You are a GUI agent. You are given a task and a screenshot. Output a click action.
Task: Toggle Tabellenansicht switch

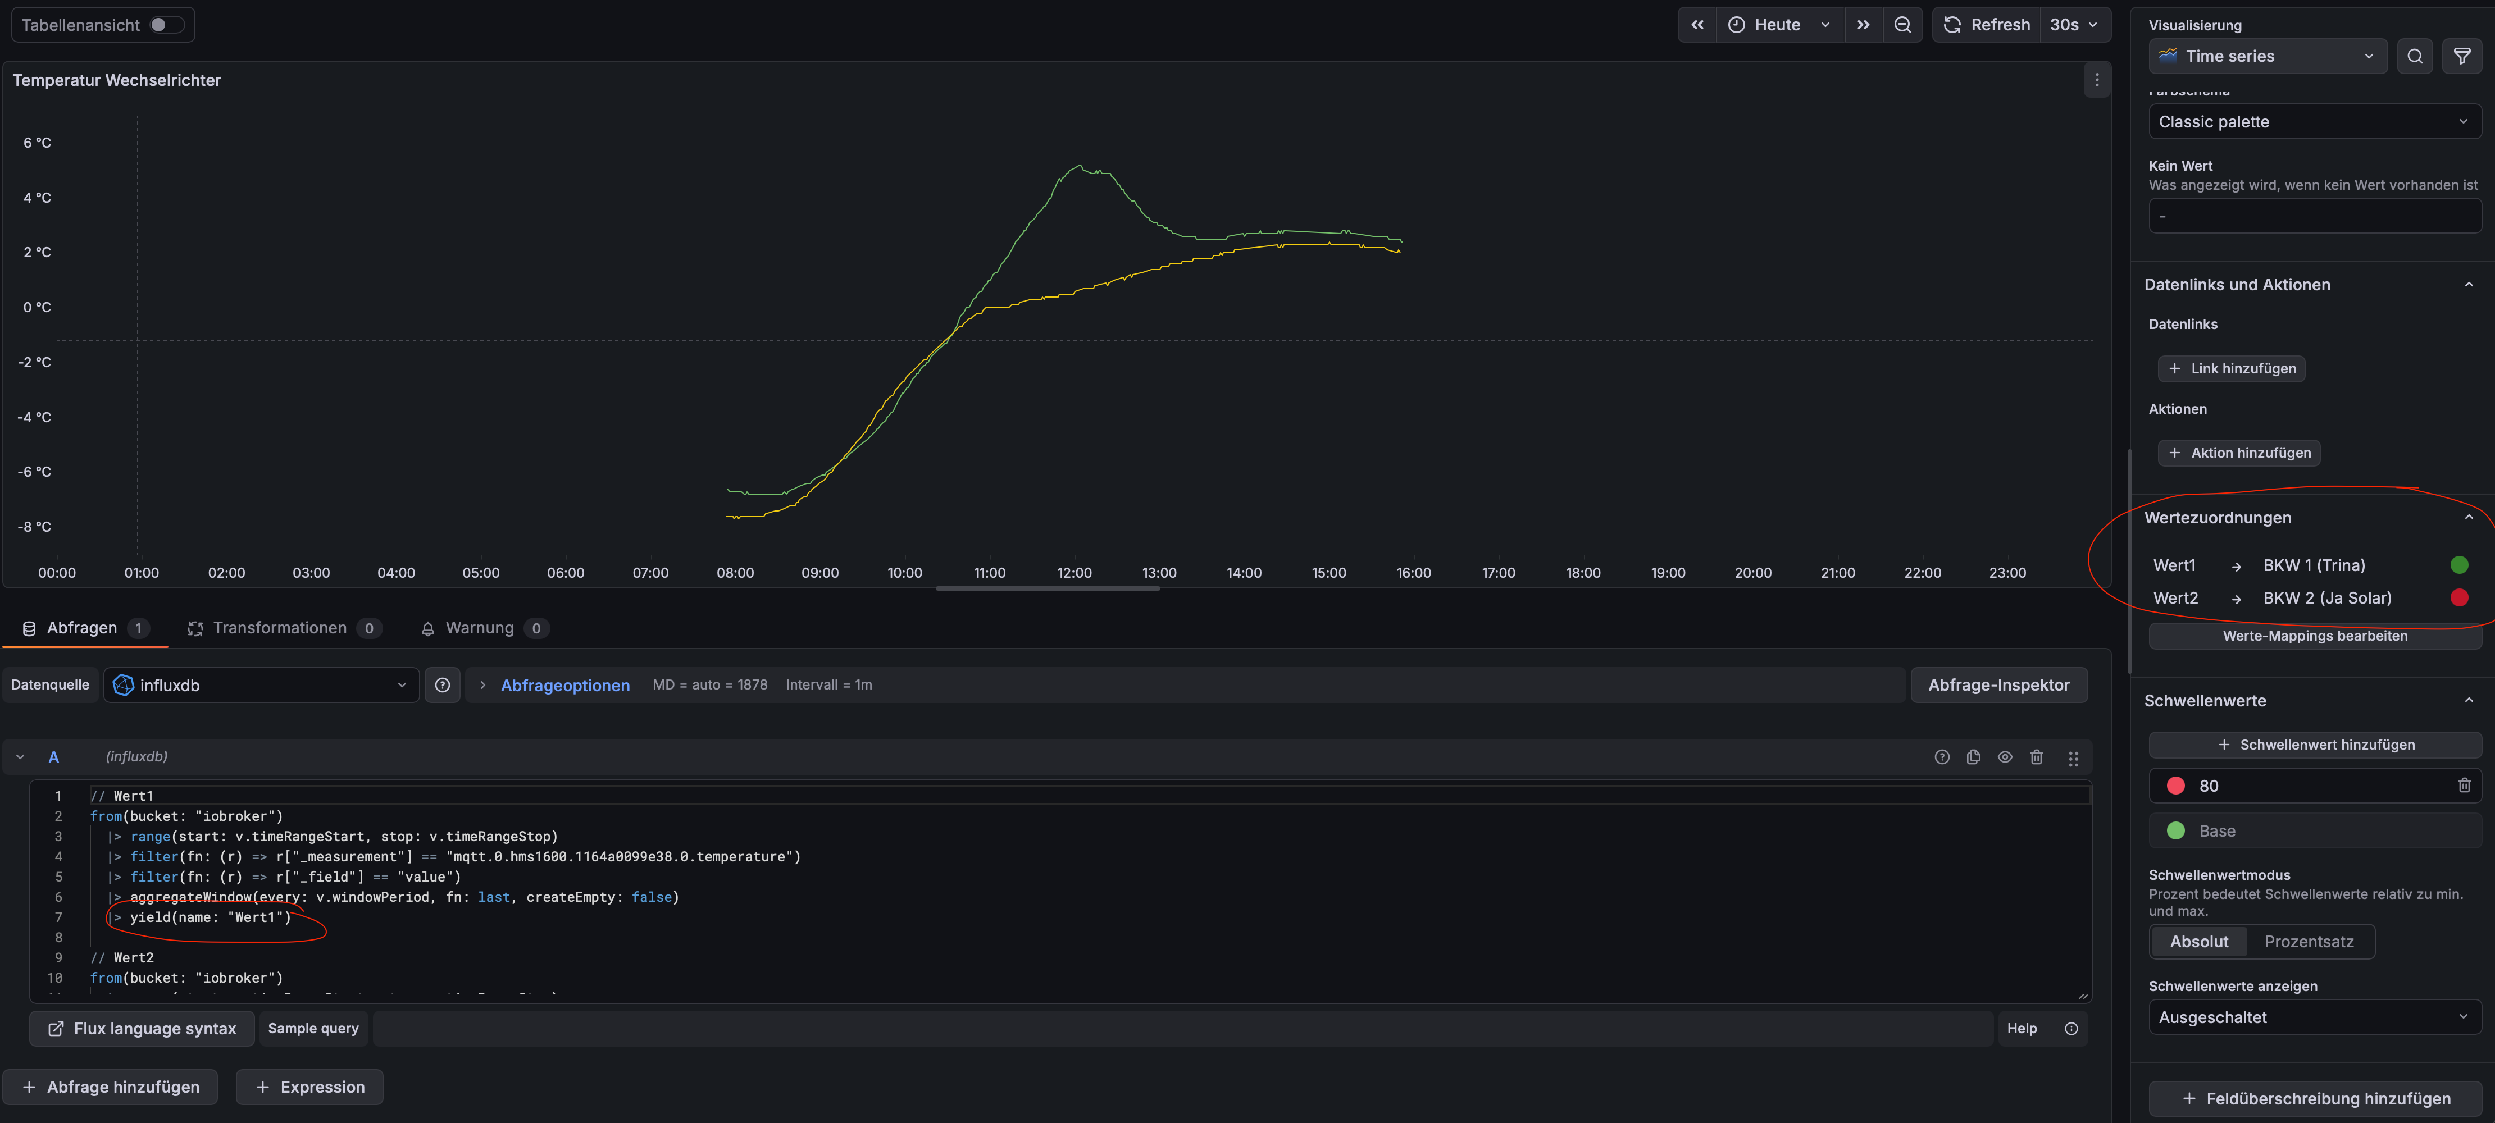point(166,25)
